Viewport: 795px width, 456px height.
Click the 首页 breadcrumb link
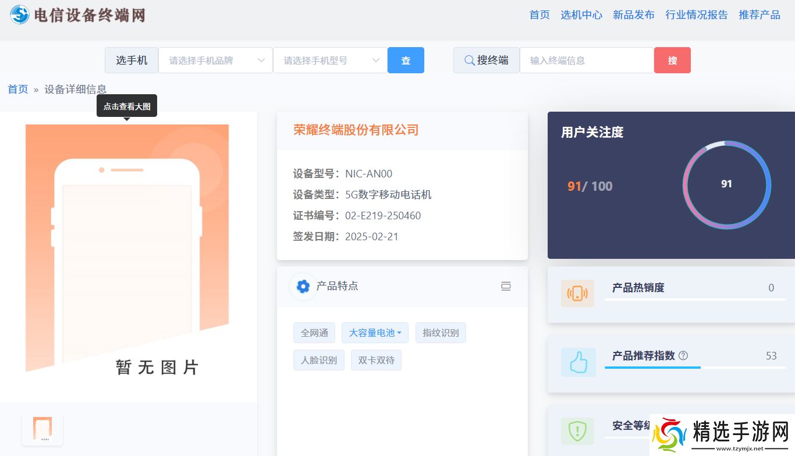17,90
